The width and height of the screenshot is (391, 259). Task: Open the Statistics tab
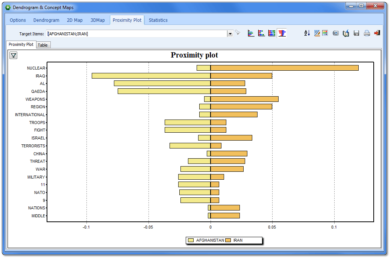pos(158,20)
